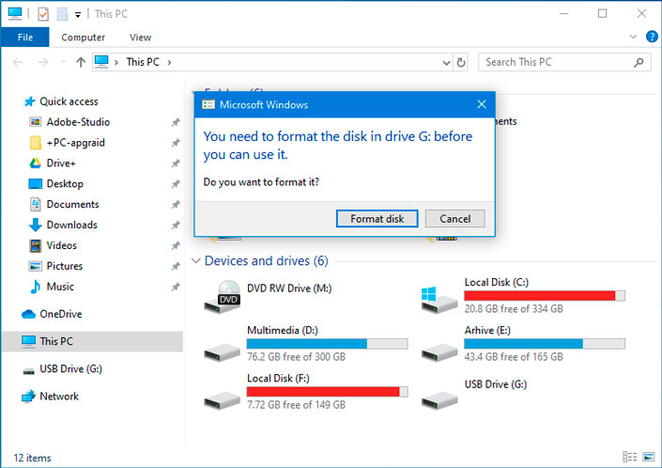Expand This PC breadcrumb chevron

tap(169, 63)
